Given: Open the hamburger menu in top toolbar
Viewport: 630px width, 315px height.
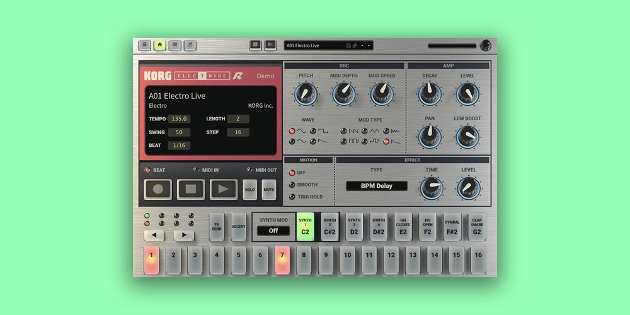Looking at the screenshot, I should click(x=145, y=45).
